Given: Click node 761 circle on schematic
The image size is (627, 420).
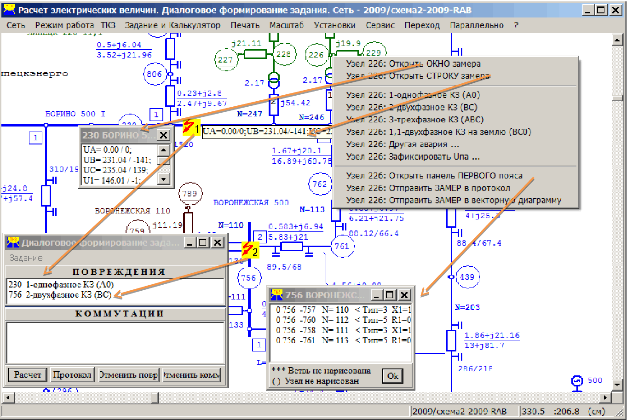Looking at the screenshot, I should click(x=342, y=247).
